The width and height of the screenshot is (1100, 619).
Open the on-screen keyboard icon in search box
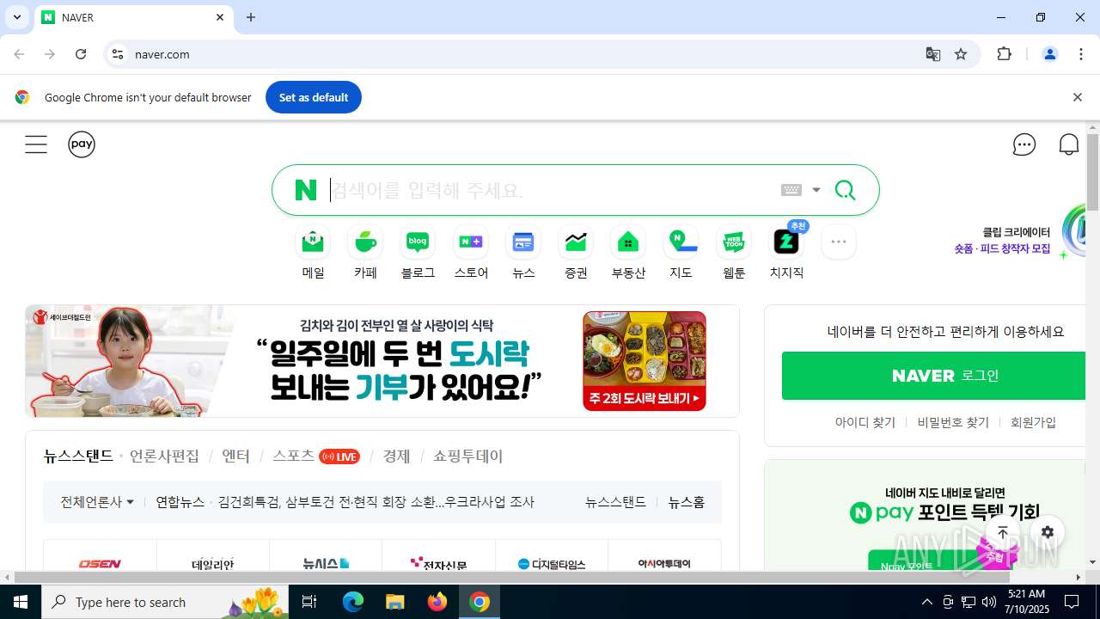point(791,190)
